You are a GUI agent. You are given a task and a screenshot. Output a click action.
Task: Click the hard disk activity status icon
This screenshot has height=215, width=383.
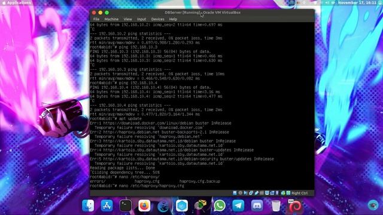[x=235, y=193]
